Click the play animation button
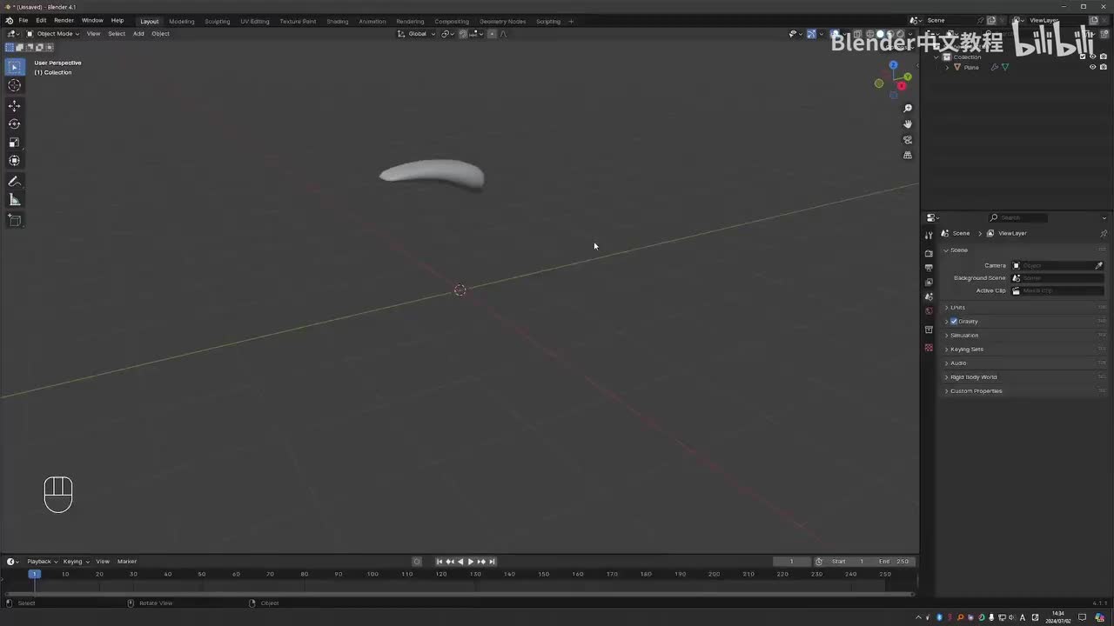 tap(471, 562)
